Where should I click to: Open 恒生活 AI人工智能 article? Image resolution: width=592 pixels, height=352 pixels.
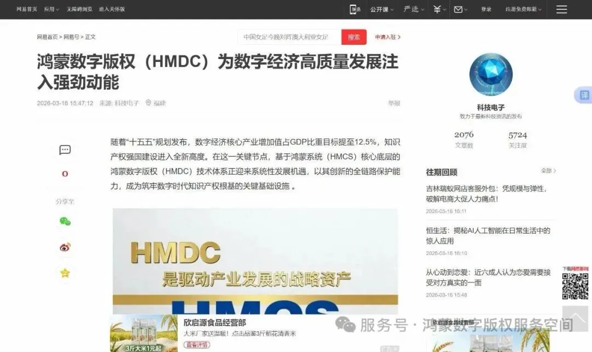pyautogui.click(x=488, y=235)
